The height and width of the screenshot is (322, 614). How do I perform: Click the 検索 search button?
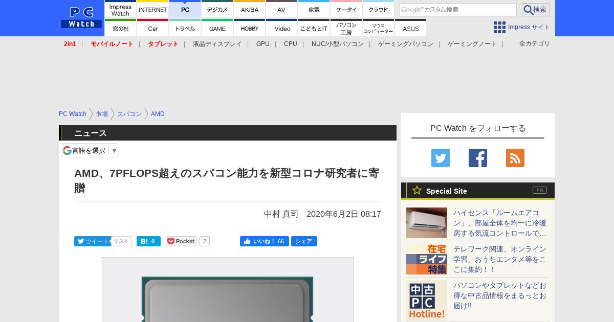pyautogui.click(x=536, y=10)
